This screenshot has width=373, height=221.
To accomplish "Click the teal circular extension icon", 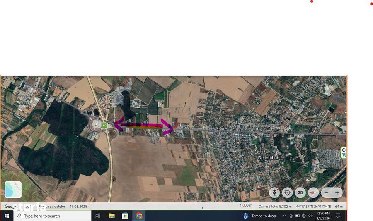I will coord(344,155).
